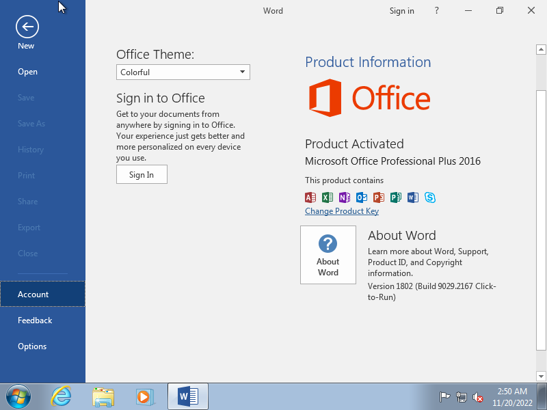This screenshot has height=410, width=547.
Task: Click the scrollbar down arrow
Action: (541, 377)
